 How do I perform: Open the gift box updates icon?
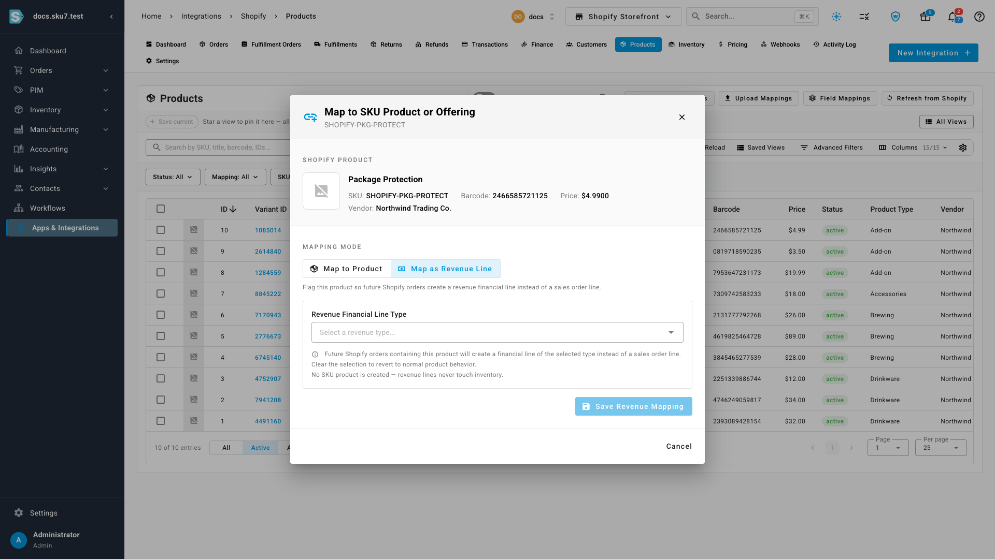pyautogui.click(x=926, y=17)
